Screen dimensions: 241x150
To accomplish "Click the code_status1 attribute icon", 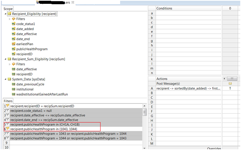I will [13, 24].
